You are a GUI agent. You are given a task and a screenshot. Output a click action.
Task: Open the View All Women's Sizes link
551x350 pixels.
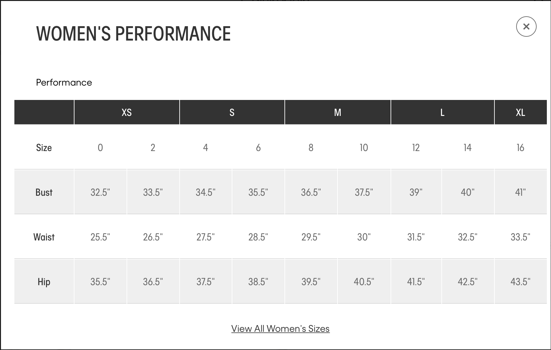[x=280, y=329]
